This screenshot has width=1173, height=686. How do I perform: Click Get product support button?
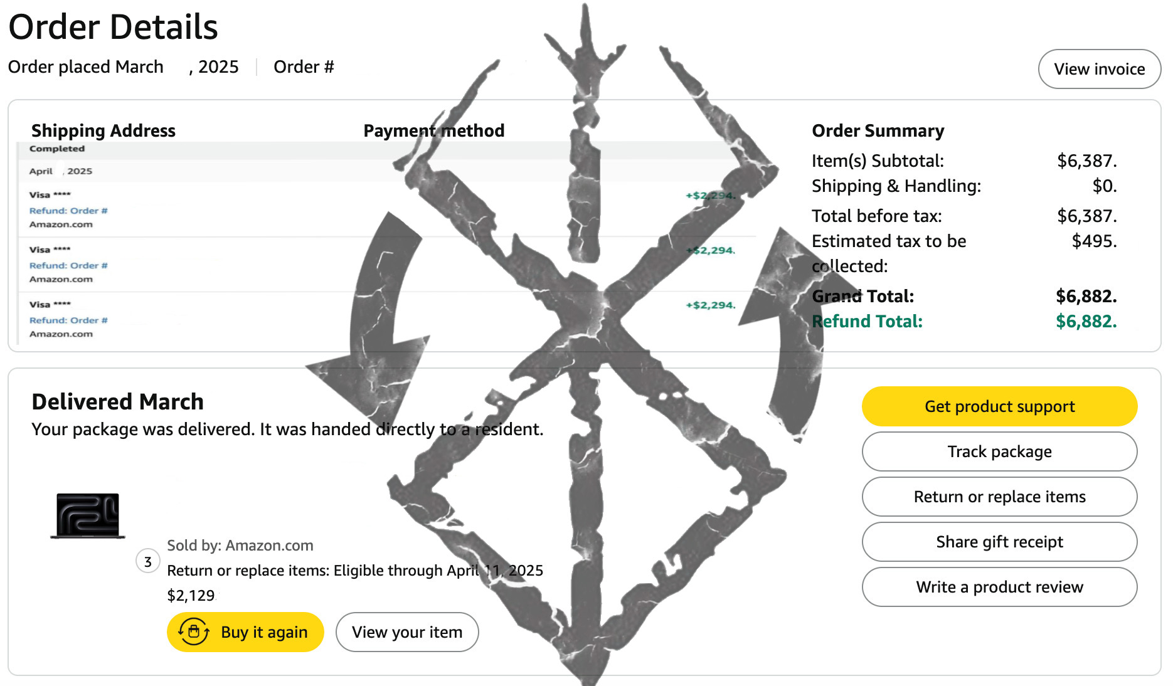click(999, 406)
